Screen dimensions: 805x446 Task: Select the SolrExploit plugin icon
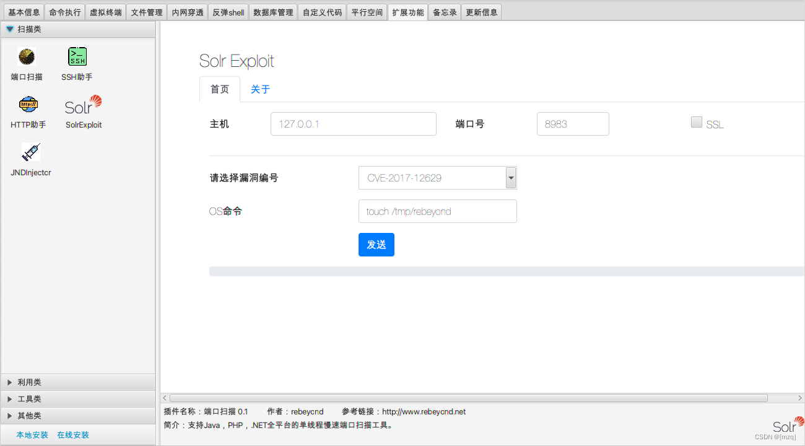coord(84,105)
